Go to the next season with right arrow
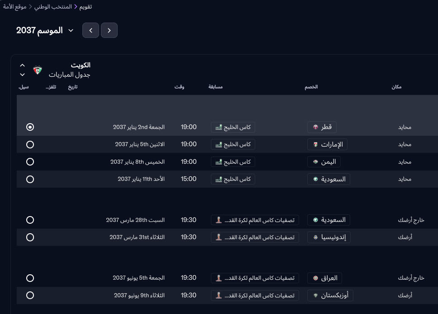The width and height of the screenshot is (438, 314). tap(109, 30)
